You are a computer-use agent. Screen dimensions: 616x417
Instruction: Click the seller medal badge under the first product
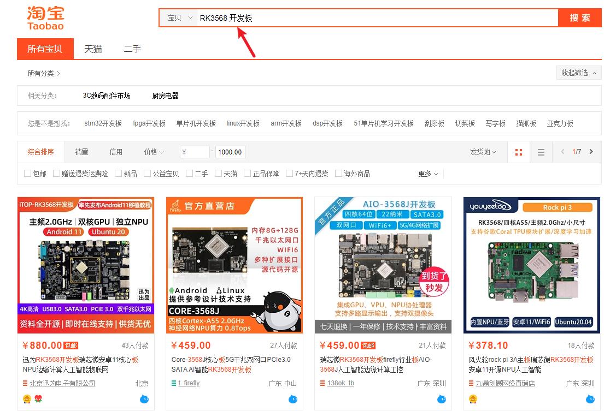(x=26, y=399)
